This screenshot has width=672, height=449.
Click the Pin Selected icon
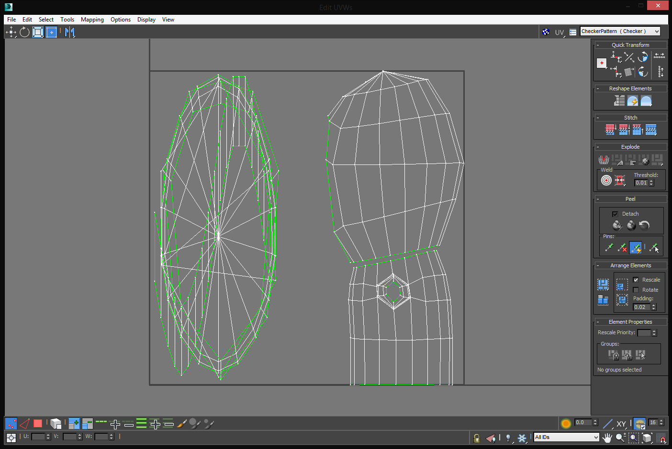tap(609, 247)
